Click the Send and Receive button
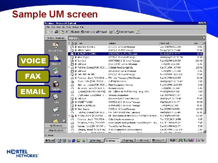The width and height of the screenshot is (218, 163). pos(124,32)
